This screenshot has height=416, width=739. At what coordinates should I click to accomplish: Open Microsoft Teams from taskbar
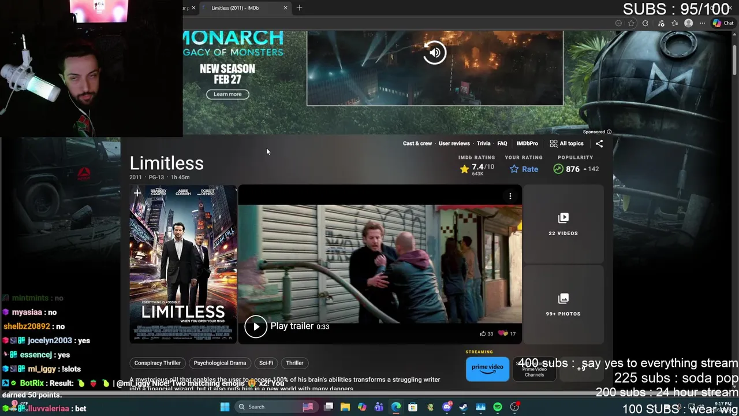(x=379, y=407)
